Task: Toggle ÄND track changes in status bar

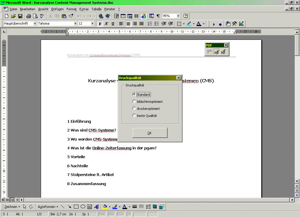Action: point(111,214)
